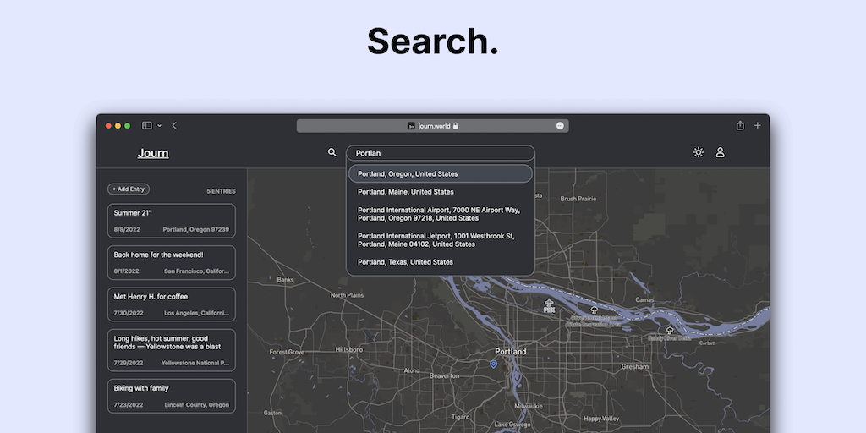Screen dimensions: 866x433
Task: Open Back home for the weekend entry
Action: click(x=171, y=262)
